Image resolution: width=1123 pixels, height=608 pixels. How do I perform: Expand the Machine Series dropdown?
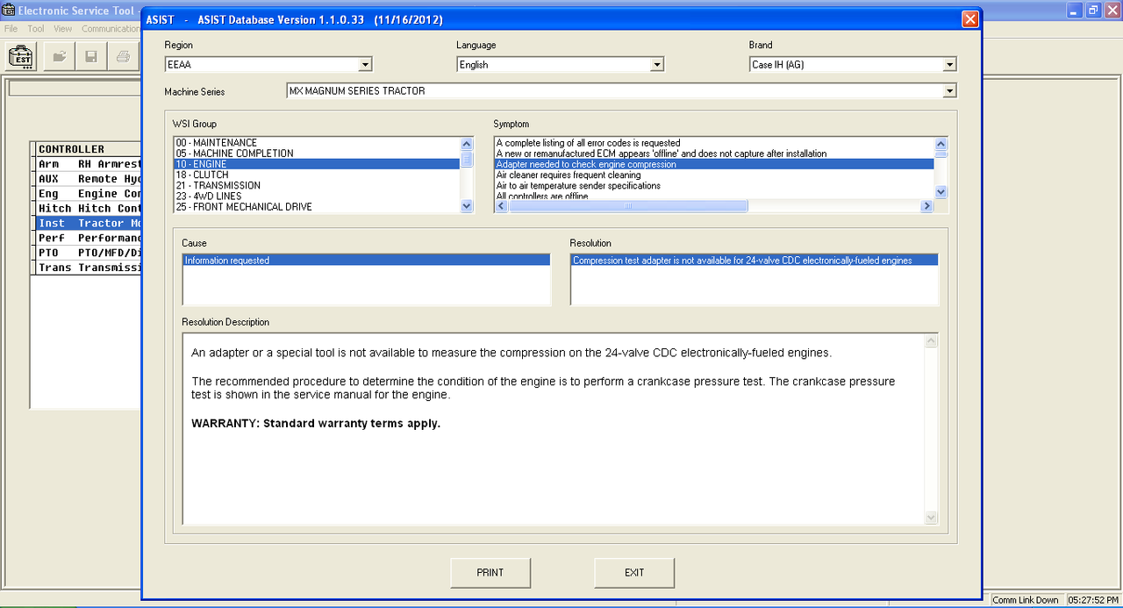point(949,91)
